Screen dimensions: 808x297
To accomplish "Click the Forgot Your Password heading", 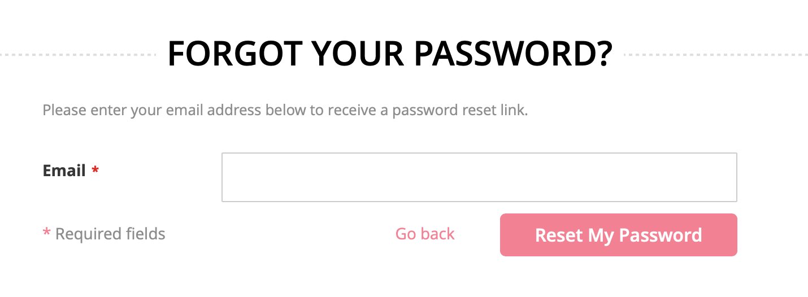I will pyautogui.click(x=390, y=54).
